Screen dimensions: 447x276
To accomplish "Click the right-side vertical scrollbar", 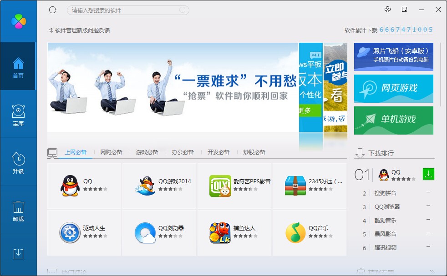I will [x=441, y=74].
